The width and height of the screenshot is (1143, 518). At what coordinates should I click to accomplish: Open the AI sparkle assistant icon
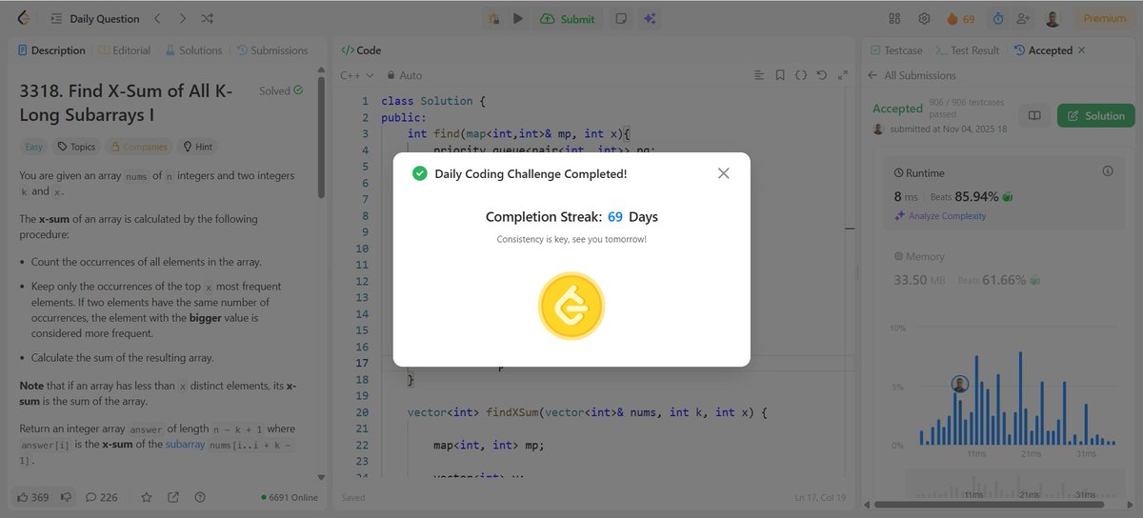[650, 18]
